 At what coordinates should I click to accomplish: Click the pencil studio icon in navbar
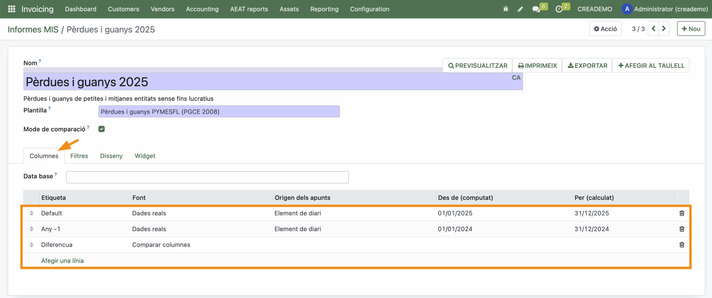point(520,9)
